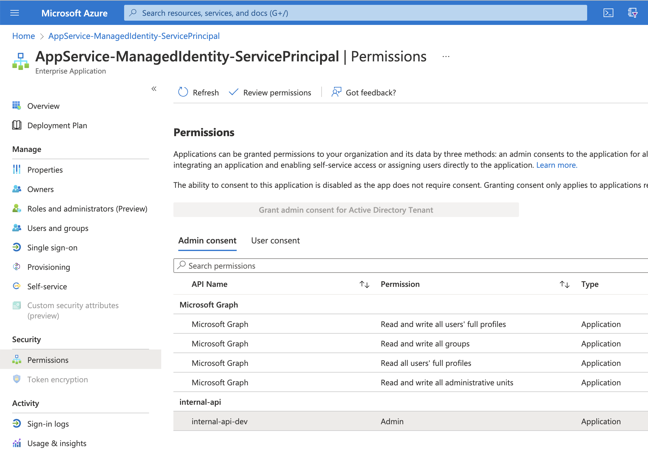Click the Refresh button label
Screen dimensions: 648x454
tap(206, 92)
